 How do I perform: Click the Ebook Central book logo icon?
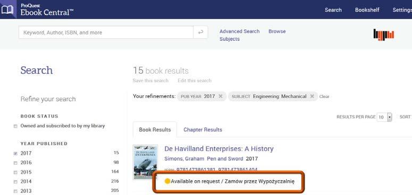[7, 10]
